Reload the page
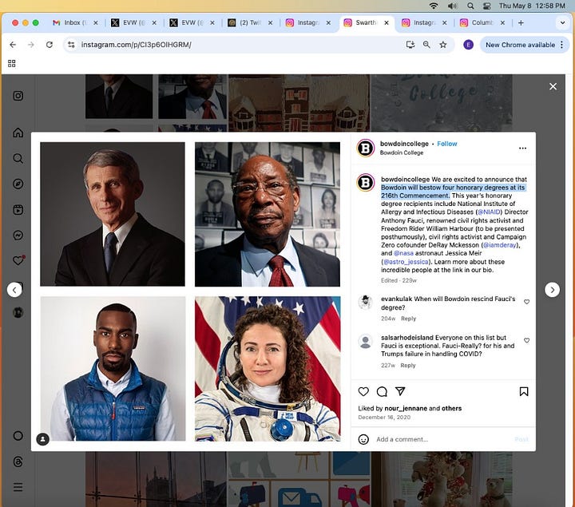575x507 pixels. [50, 45]
